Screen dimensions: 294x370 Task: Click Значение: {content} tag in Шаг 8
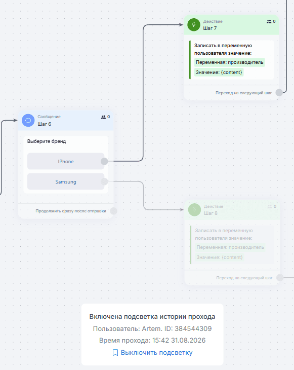point(220,257)
